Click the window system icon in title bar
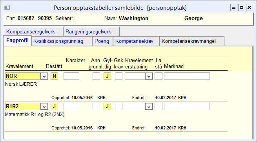Image resolution: width=257 pixels, height=142 pixels. coord(7,7)
